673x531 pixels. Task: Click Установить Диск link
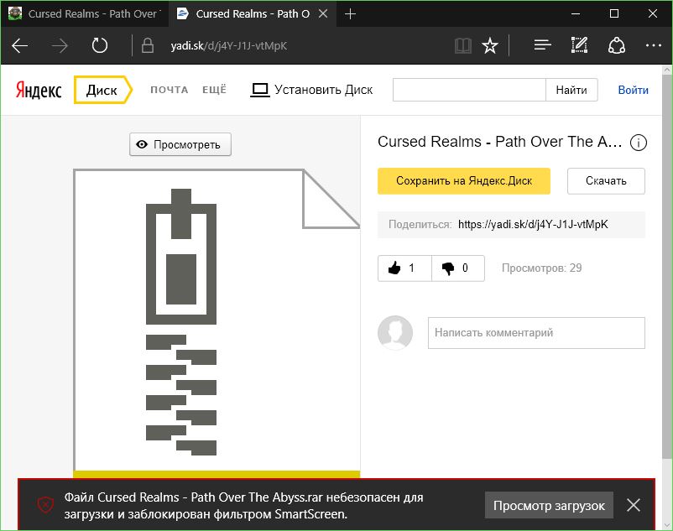(311, 90)
